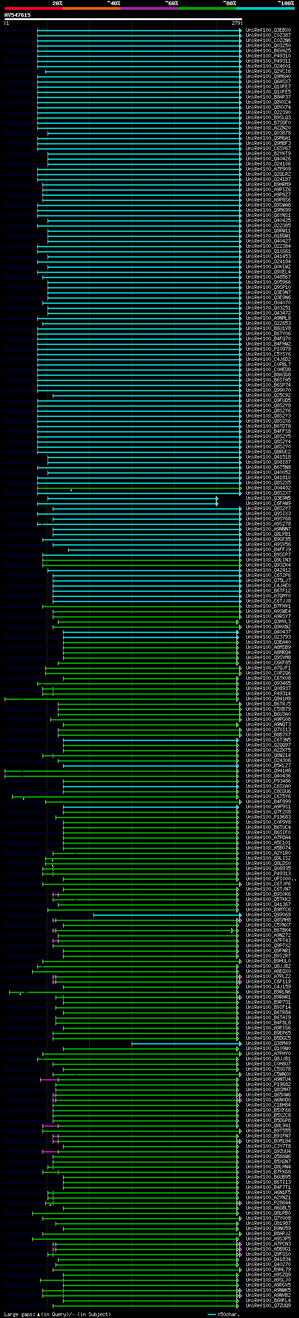This screenshot has width=299, height=1318.
Task: Select hit label UniRef100_B9HUL0
Action: click(268, 961)
